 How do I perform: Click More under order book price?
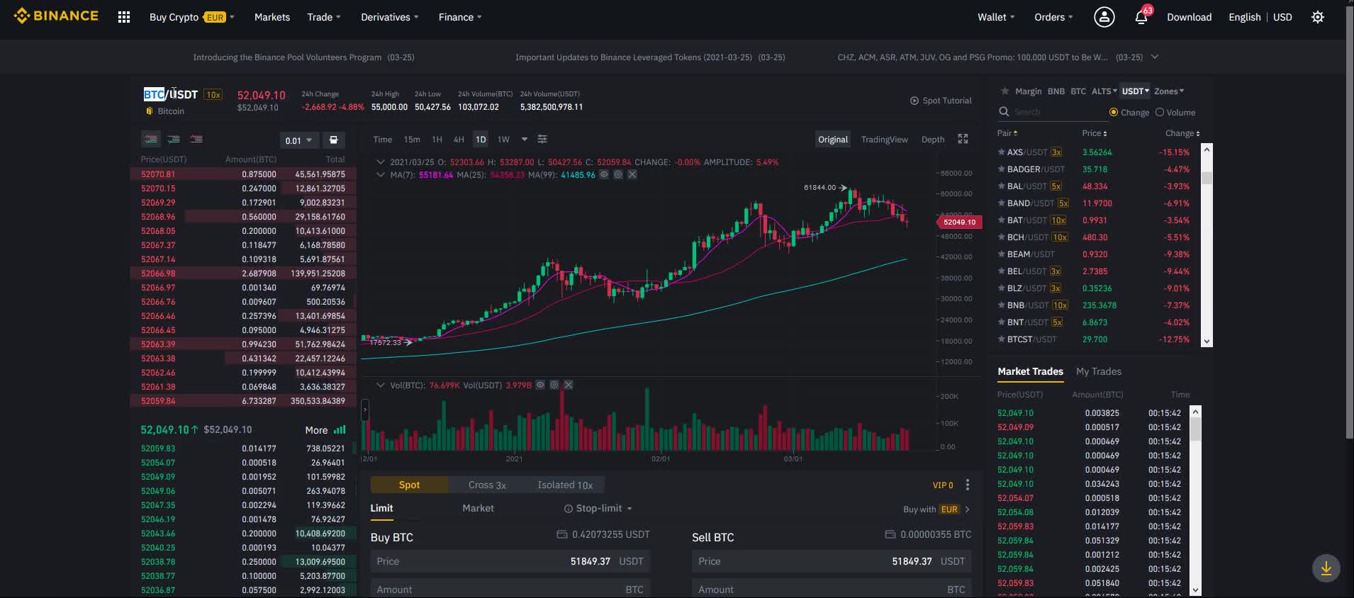click(x=316, y=430)
